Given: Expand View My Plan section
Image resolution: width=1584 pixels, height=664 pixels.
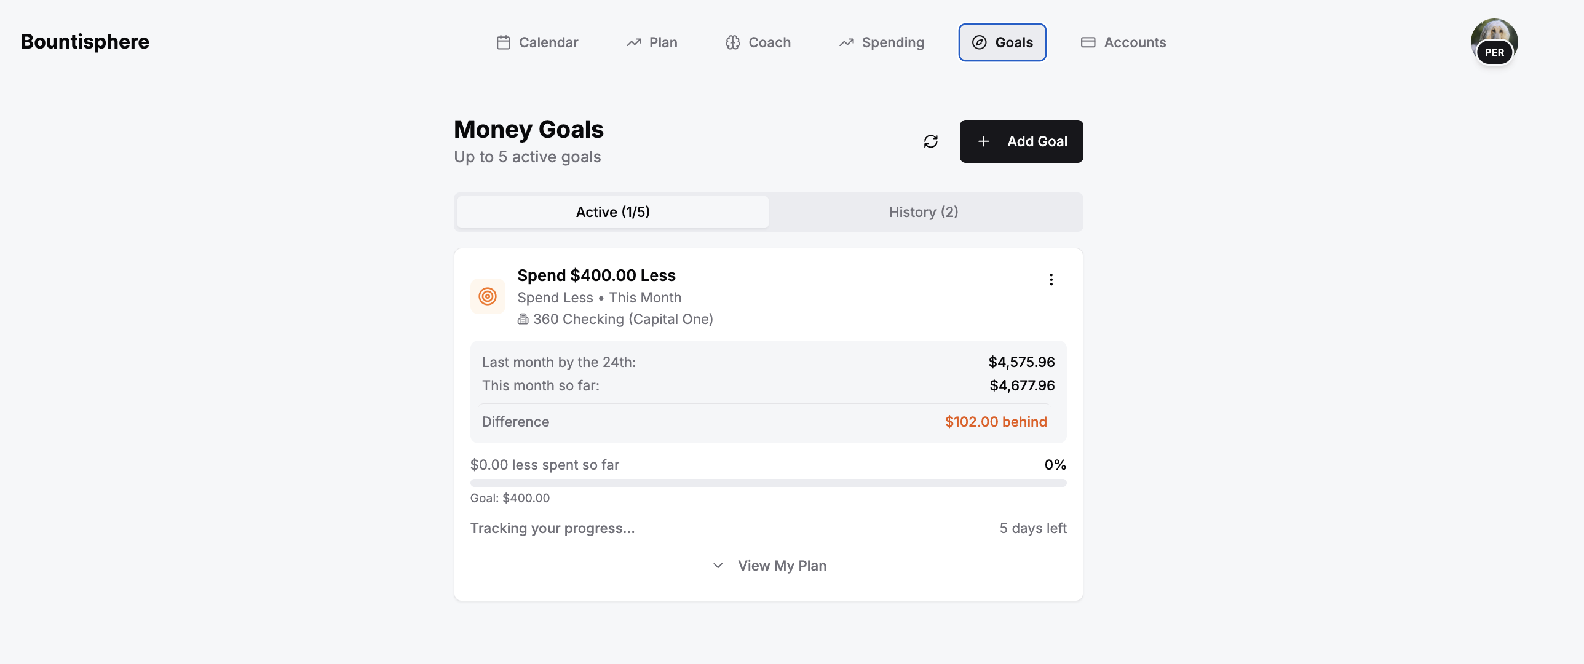Looking at the screenshot, I should coord(782,566).
